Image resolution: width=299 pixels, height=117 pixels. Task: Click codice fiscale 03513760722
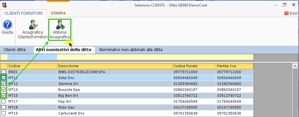pyautogui.click(x=194, y=96)
